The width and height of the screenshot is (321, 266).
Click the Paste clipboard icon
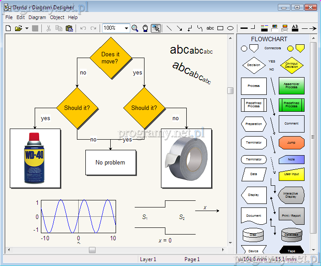click(x=69, y=28)
